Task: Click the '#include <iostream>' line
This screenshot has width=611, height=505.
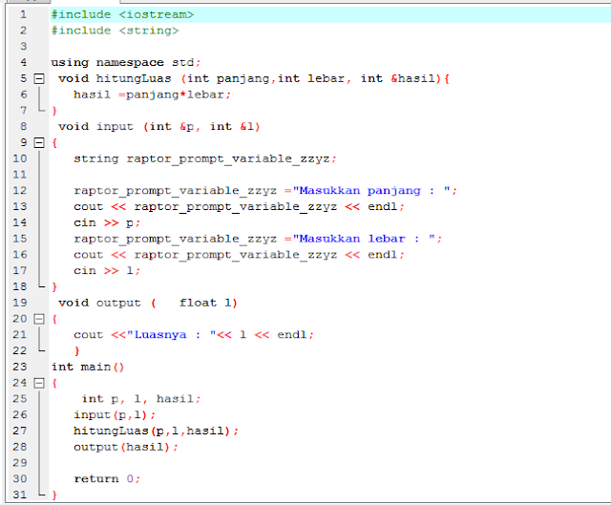Action: pos(122,15)
